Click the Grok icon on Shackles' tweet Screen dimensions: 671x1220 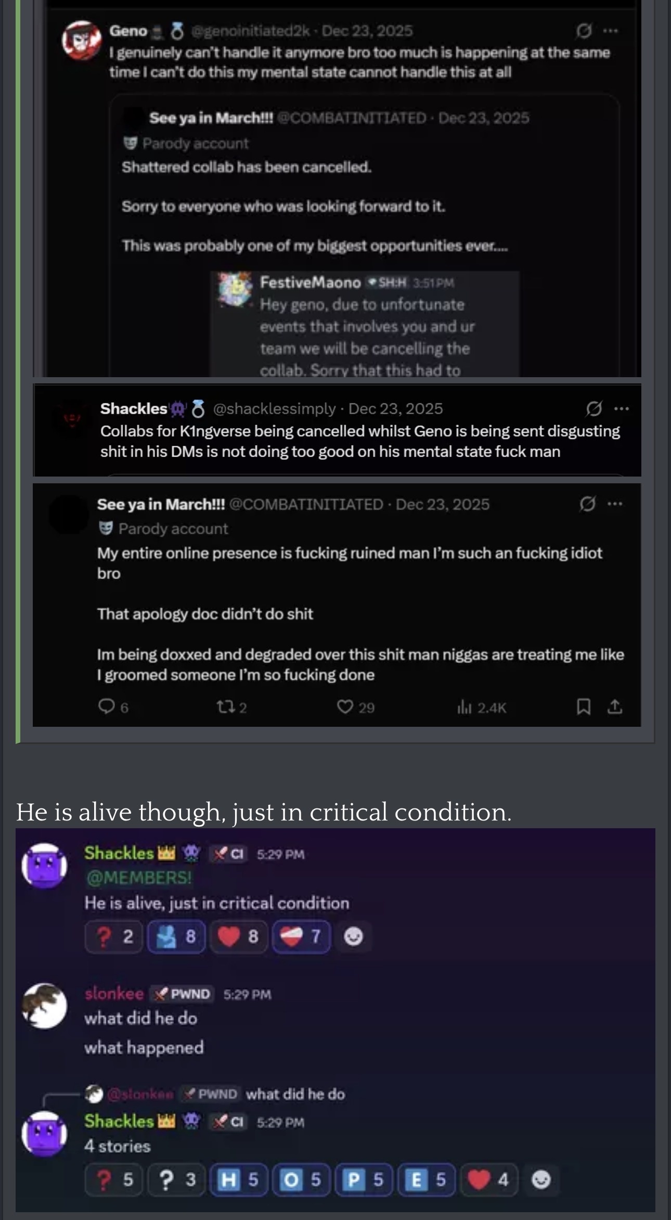coord(593,409)
